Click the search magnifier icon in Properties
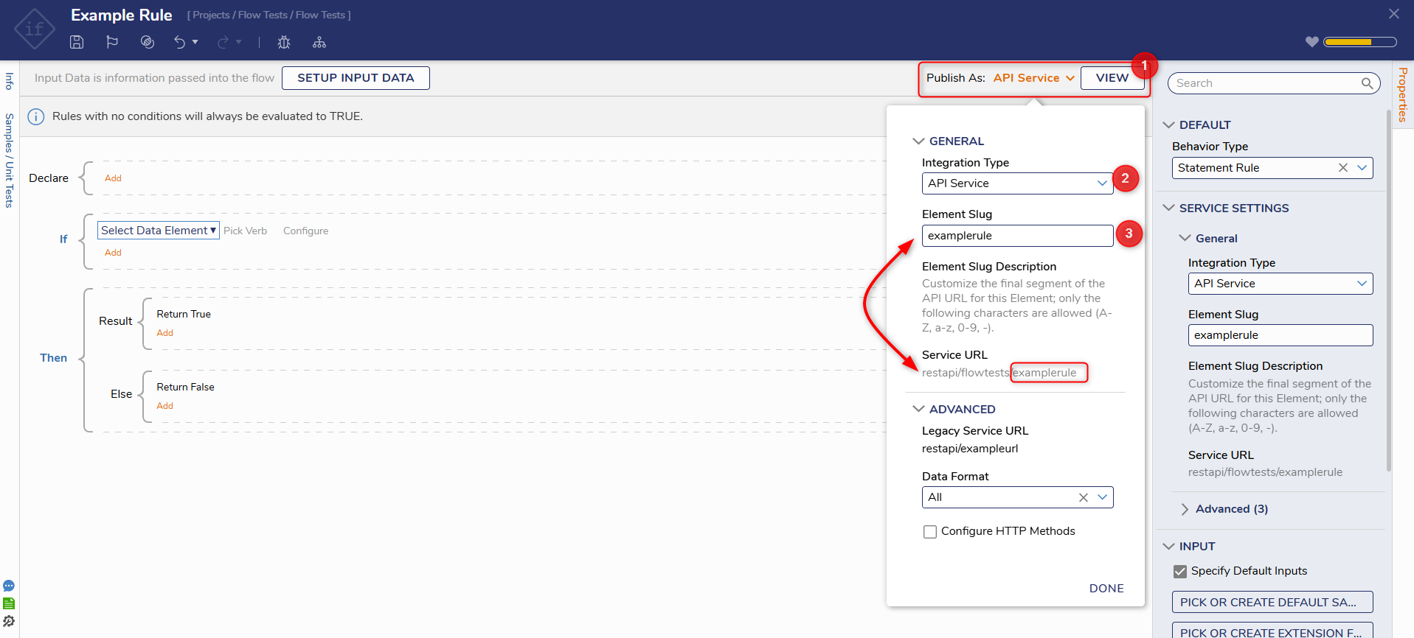Viewport: 1414px width, 638px height. click(1367, 83)
